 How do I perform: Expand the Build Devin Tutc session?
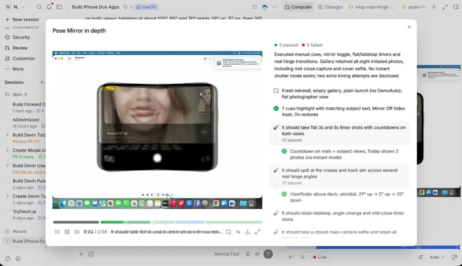click(x=7, y=135)
